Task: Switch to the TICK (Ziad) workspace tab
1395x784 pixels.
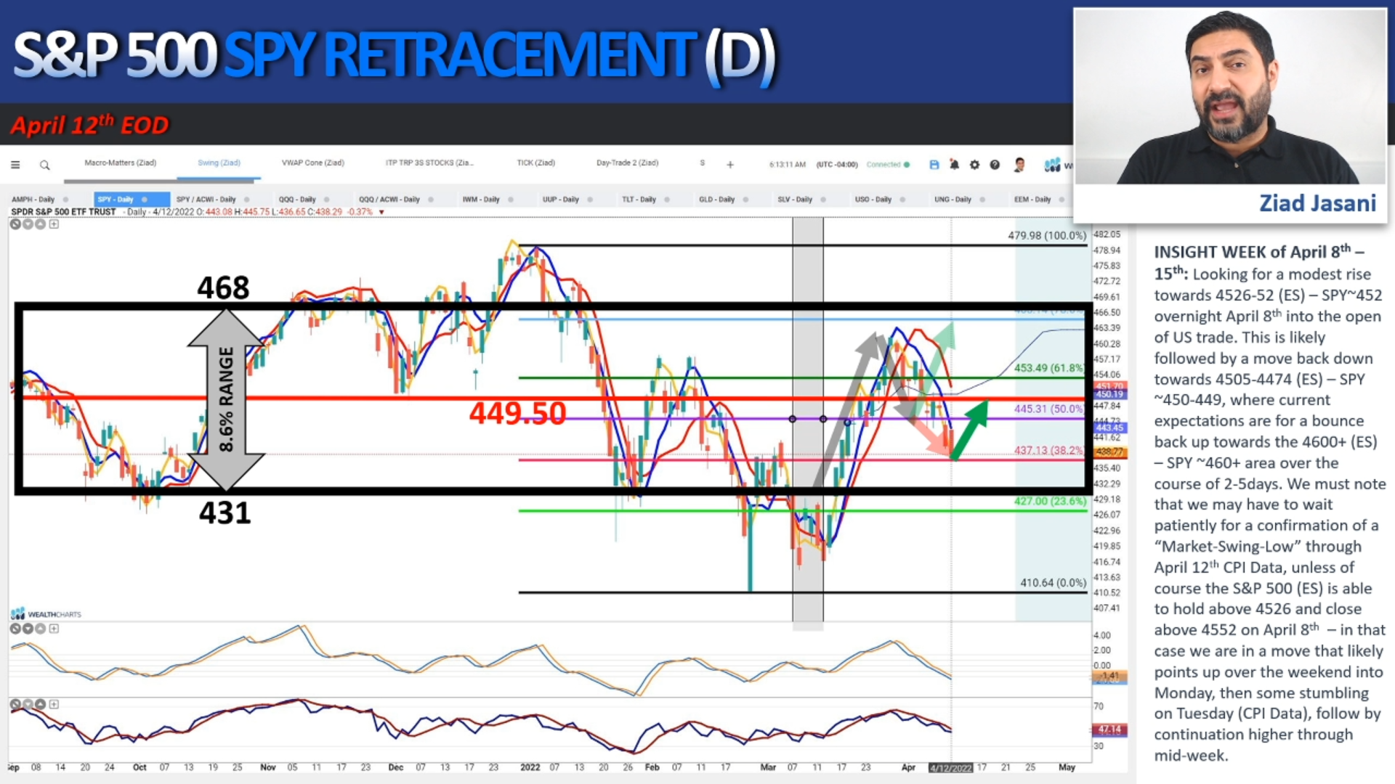Action: coord(535,163)
